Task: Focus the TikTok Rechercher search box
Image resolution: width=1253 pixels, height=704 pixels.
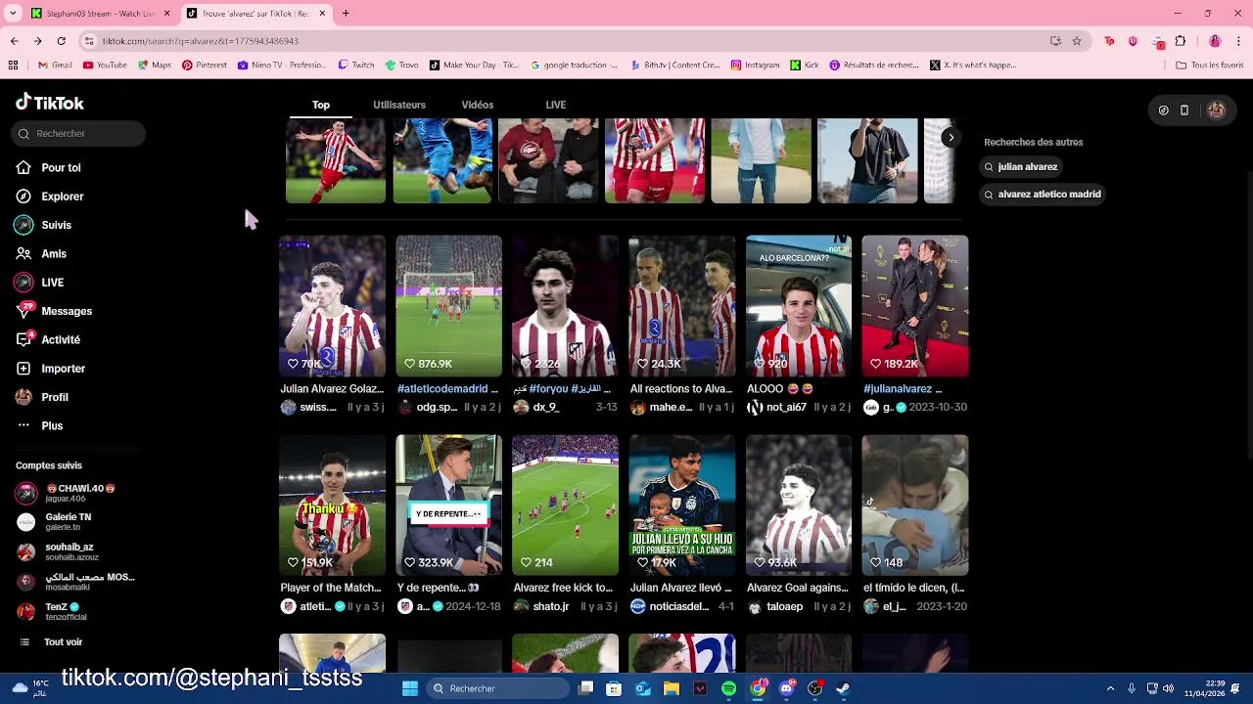Action: pos(79,134)
